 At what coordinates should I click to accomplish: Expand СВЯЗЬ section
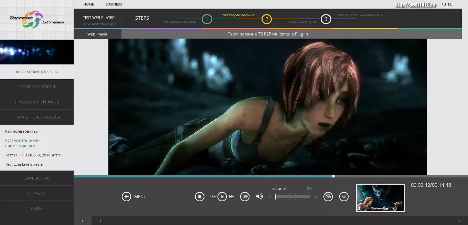37,208
